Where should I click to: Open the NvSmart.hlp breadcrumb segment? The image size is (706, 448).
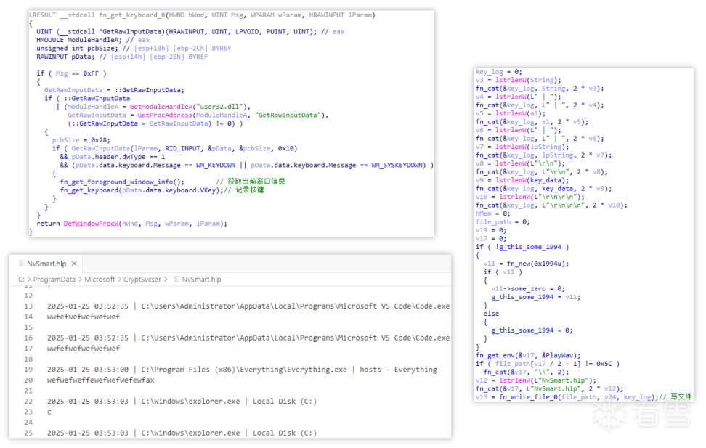pyautogui.click(x=201, y=280)
